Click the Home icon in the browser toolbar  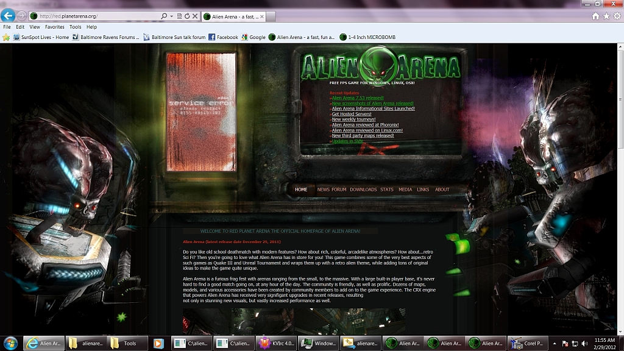[595, 16]
